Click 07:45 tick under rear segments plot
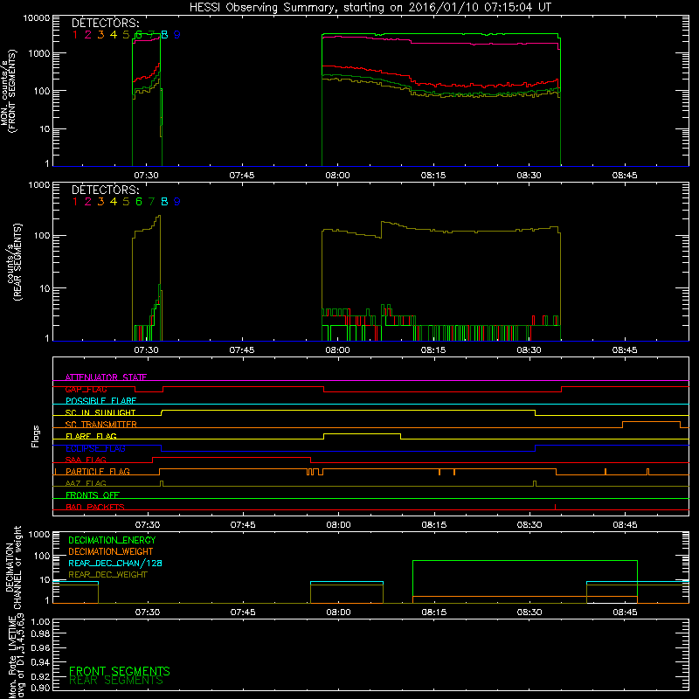The width and height of the screenshot is (699, 699). pos(242,350)
